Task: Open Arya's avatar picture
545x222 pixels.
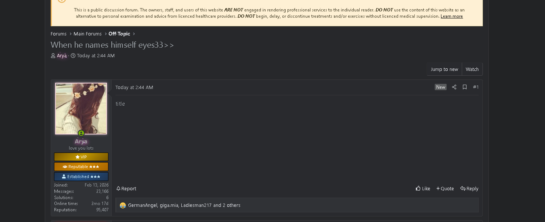Action: (81, 109)
